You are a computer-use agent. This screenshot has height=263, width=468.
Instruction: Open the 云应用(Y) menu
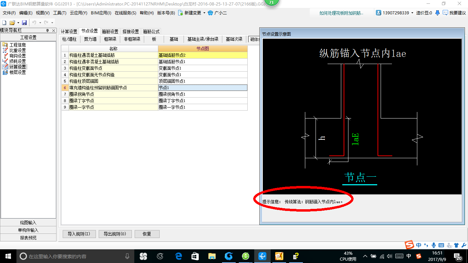coord(78,13)
